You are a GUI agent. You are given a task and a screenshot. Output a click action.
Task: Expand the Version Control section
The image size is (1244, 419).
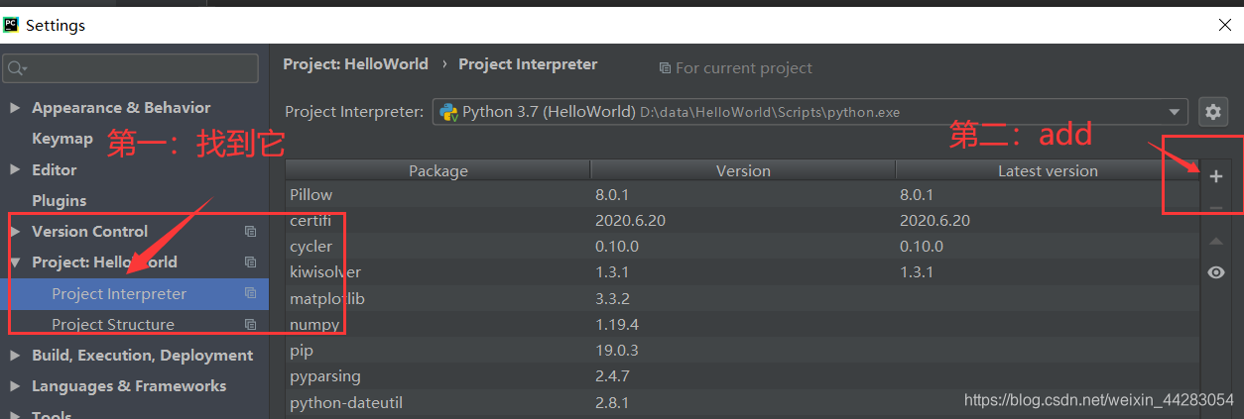[x=14, y=232]
